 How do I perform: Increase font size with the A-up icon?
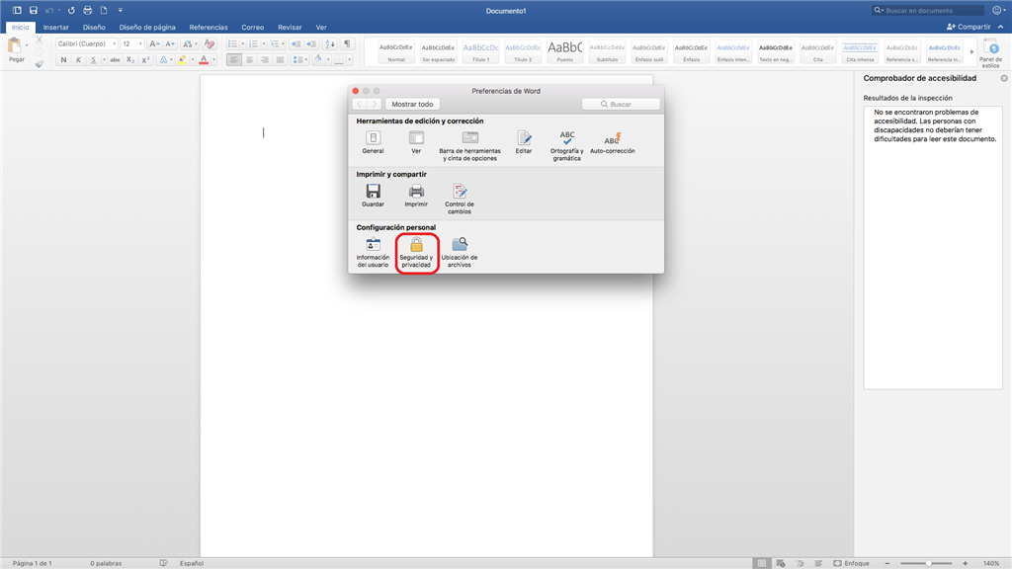154,43
